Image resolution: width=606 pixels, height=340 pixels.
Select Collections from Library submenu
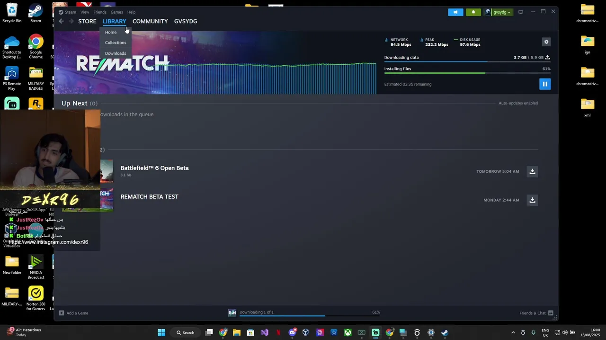click(x=116, y=42)
